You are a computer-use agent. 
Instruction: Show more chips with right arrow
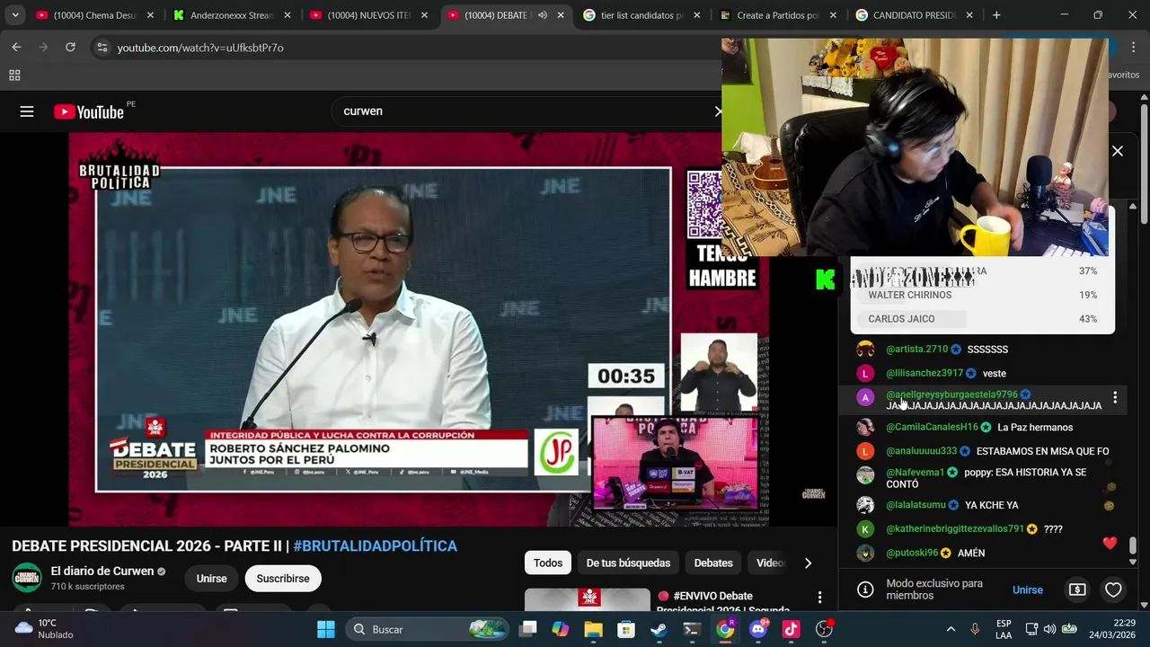pos(808,563)
